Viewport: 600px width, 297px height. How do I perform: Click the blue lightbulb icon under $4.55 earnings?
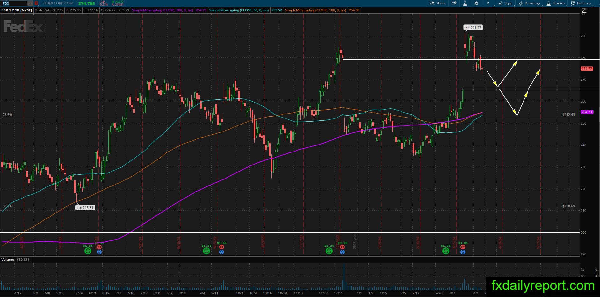[x=222, y=252]
